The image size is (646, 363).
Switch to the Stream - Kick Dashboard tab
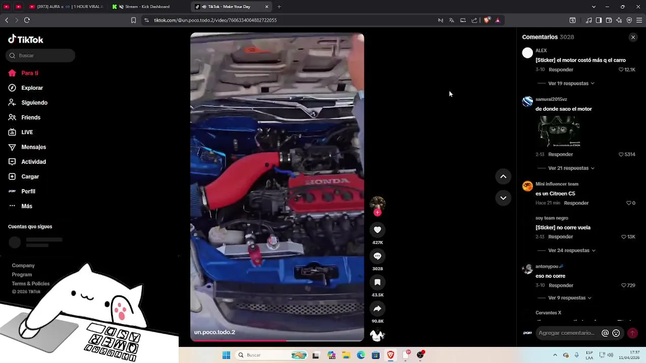pos(146,7)
